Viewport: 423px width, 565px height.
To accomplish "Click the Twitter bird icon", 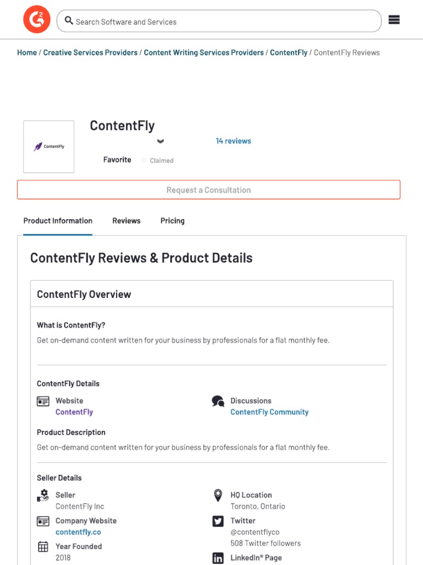I will pyautogui.click(x=218, y=521).
